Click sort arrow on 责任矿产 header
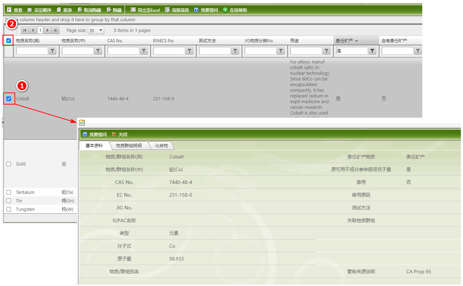The image size is (463, 286). tap(356, 41)
